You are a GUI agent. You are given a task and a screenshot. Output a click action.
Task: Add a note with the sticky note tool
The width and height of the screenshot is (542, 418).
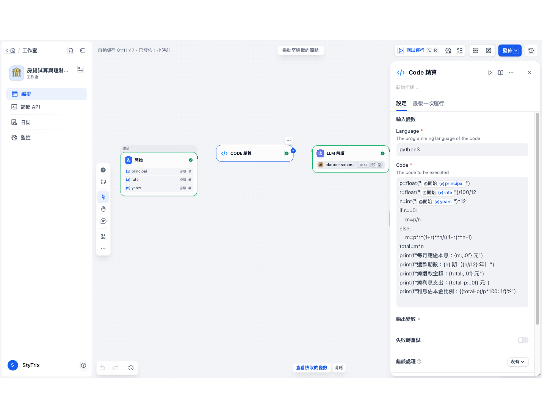tap(103, 182)
